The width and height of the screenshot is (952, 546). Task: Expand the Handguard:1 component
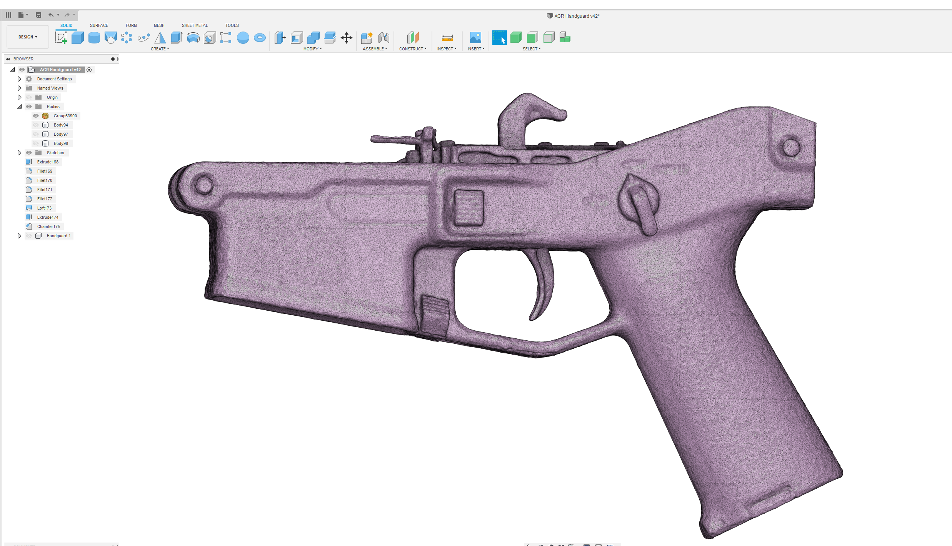click(x=19, y=236)
